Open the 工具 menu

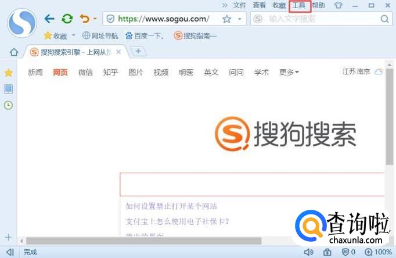[300, 6]
